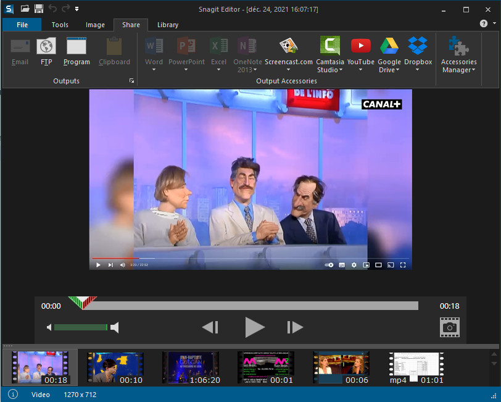The width and height of the screenshot is (501, 402).
Task: Open the Library tab
Action: coord(168,25)
